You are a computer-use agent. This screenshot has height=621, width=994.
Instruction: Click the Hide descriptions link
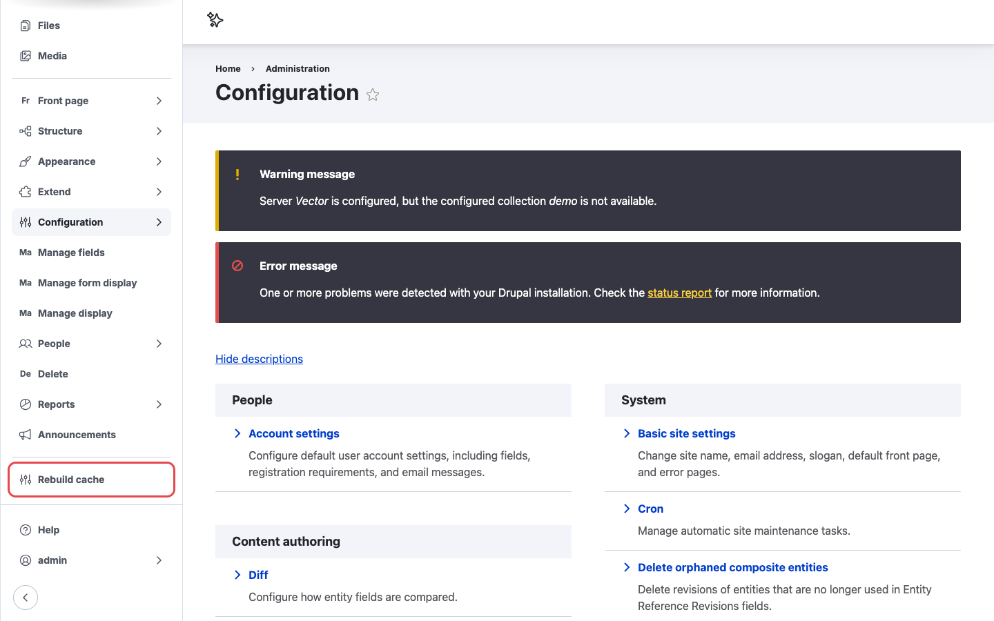(259, 359)
